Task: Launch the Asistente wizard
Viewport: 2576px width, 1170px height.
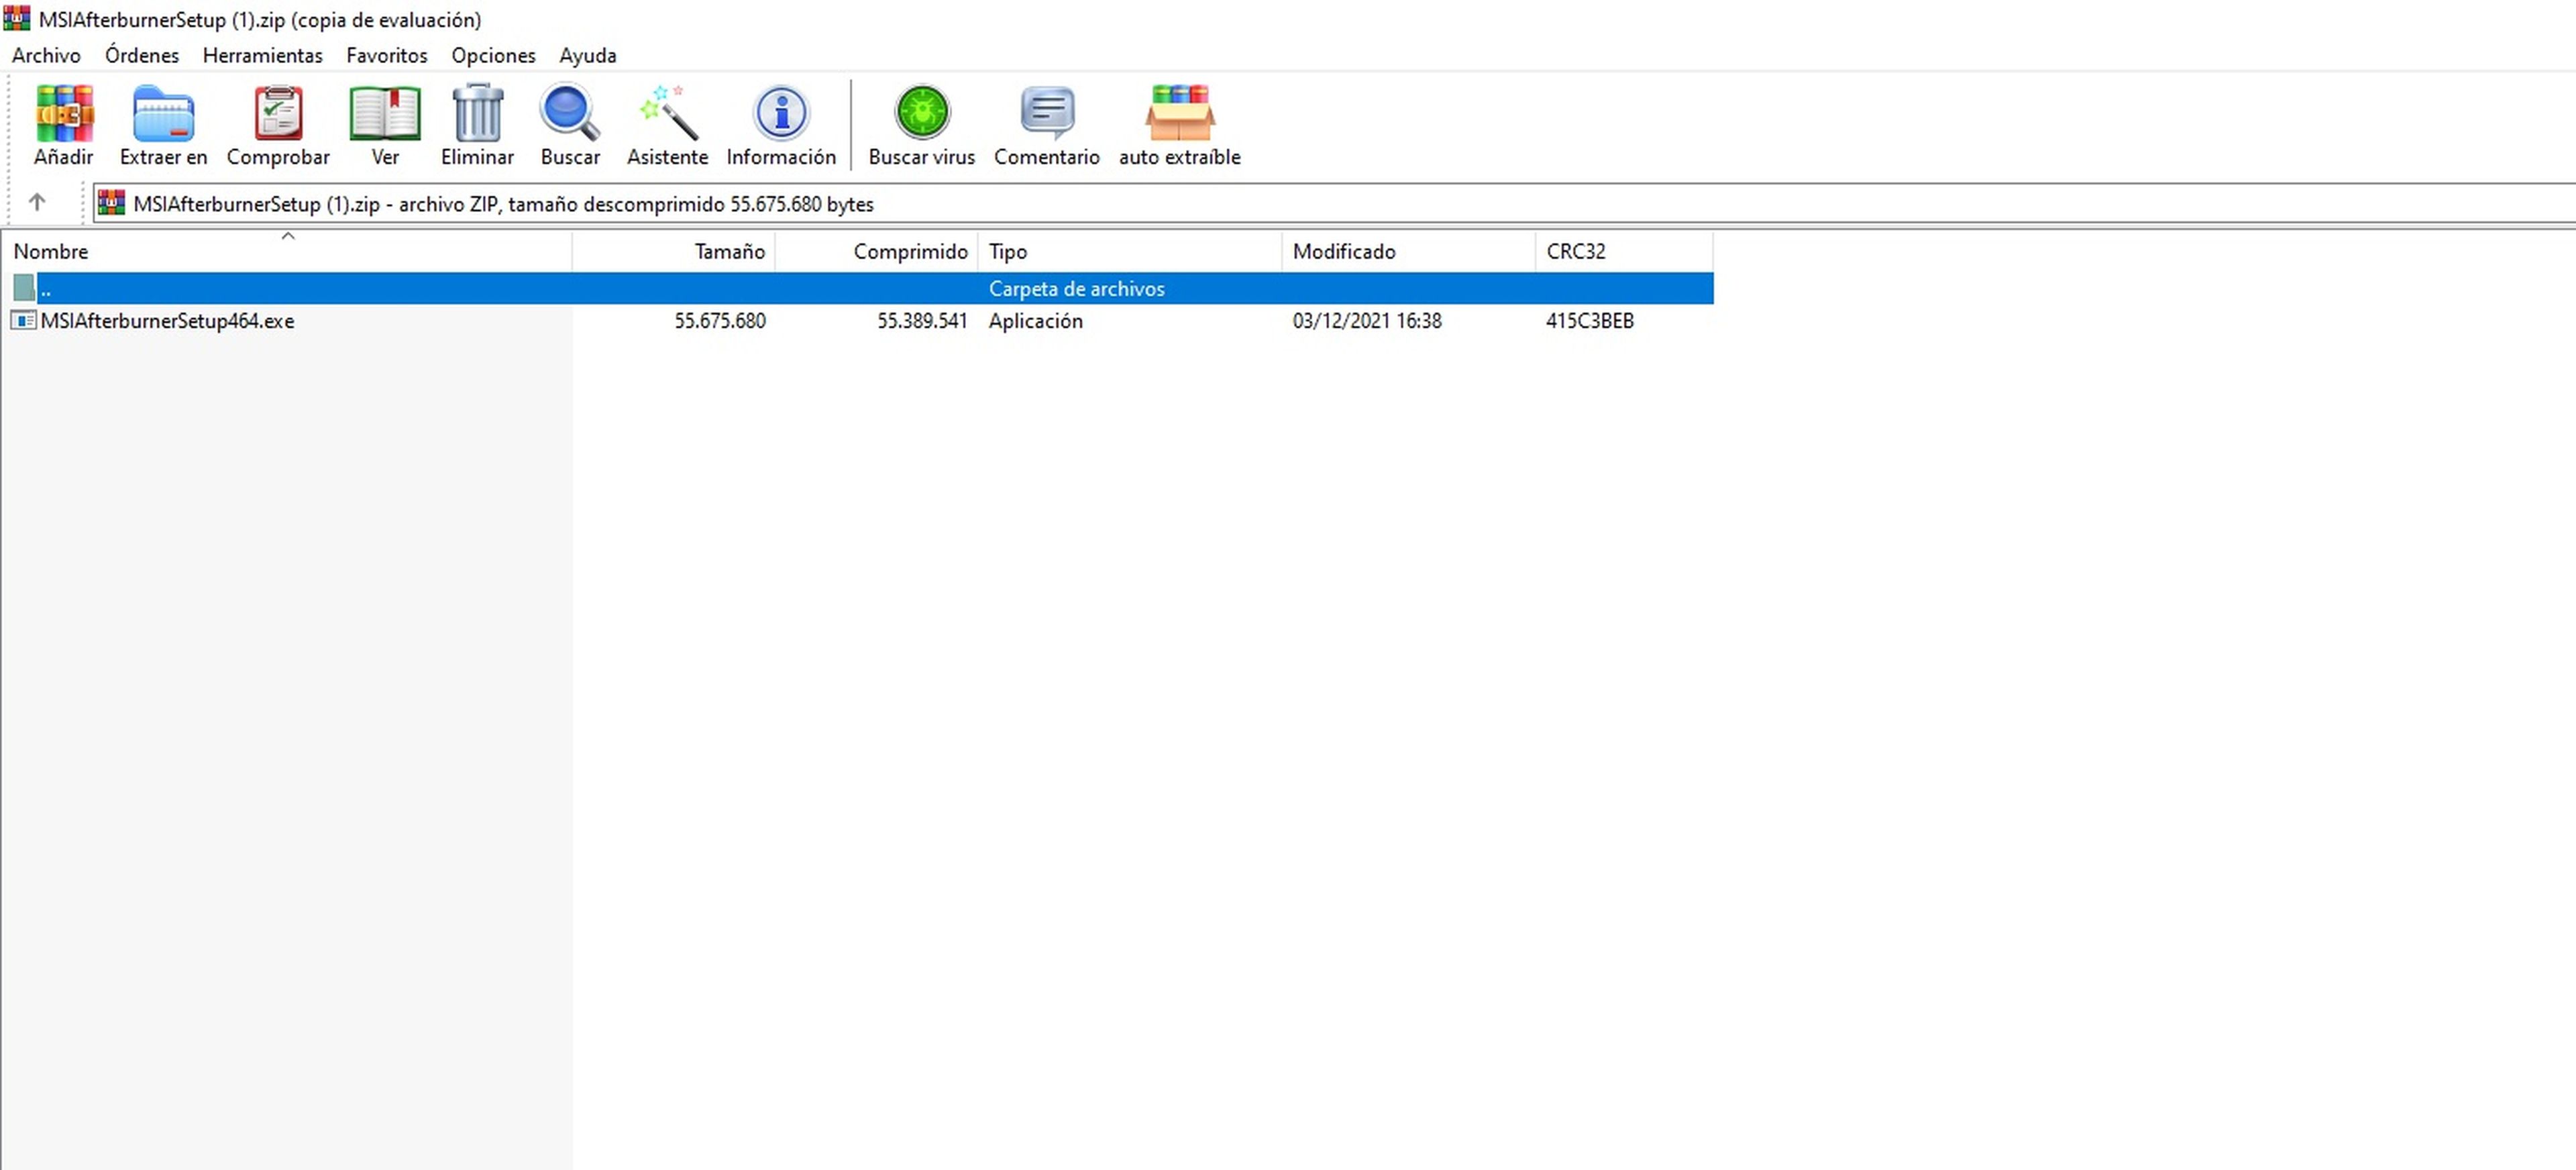Action: 667,125
